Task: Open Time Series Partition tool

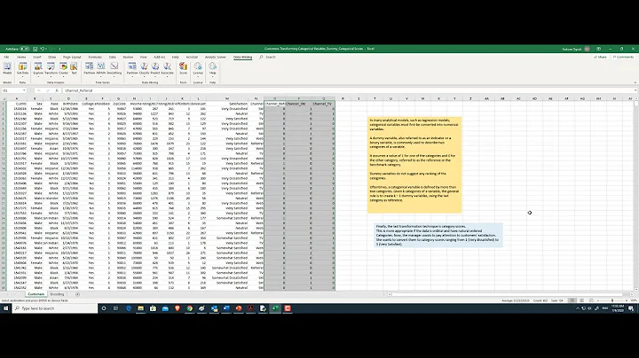Action: [x=90, y=66]
